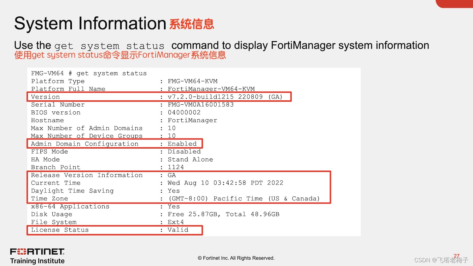473x266 pixels.
Task: Click the 'Platform Type' label
Action: (58, 81)
